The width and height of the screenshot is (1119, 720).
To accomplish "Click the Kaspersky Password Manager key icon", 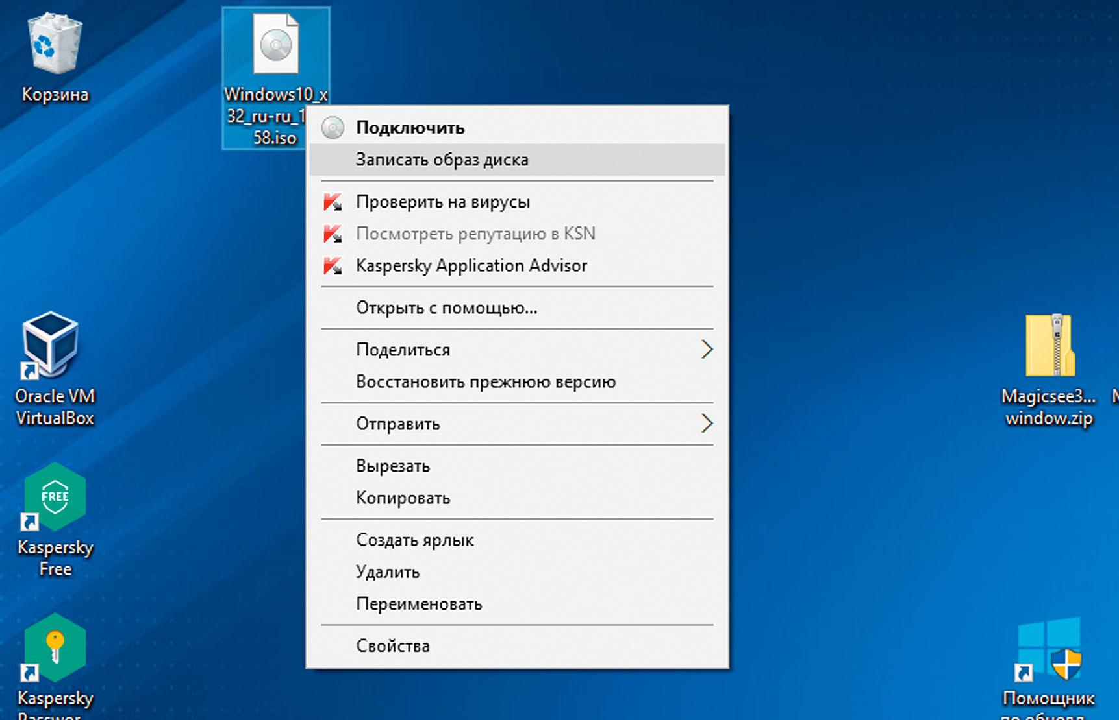I will click(x=55, y=648).
